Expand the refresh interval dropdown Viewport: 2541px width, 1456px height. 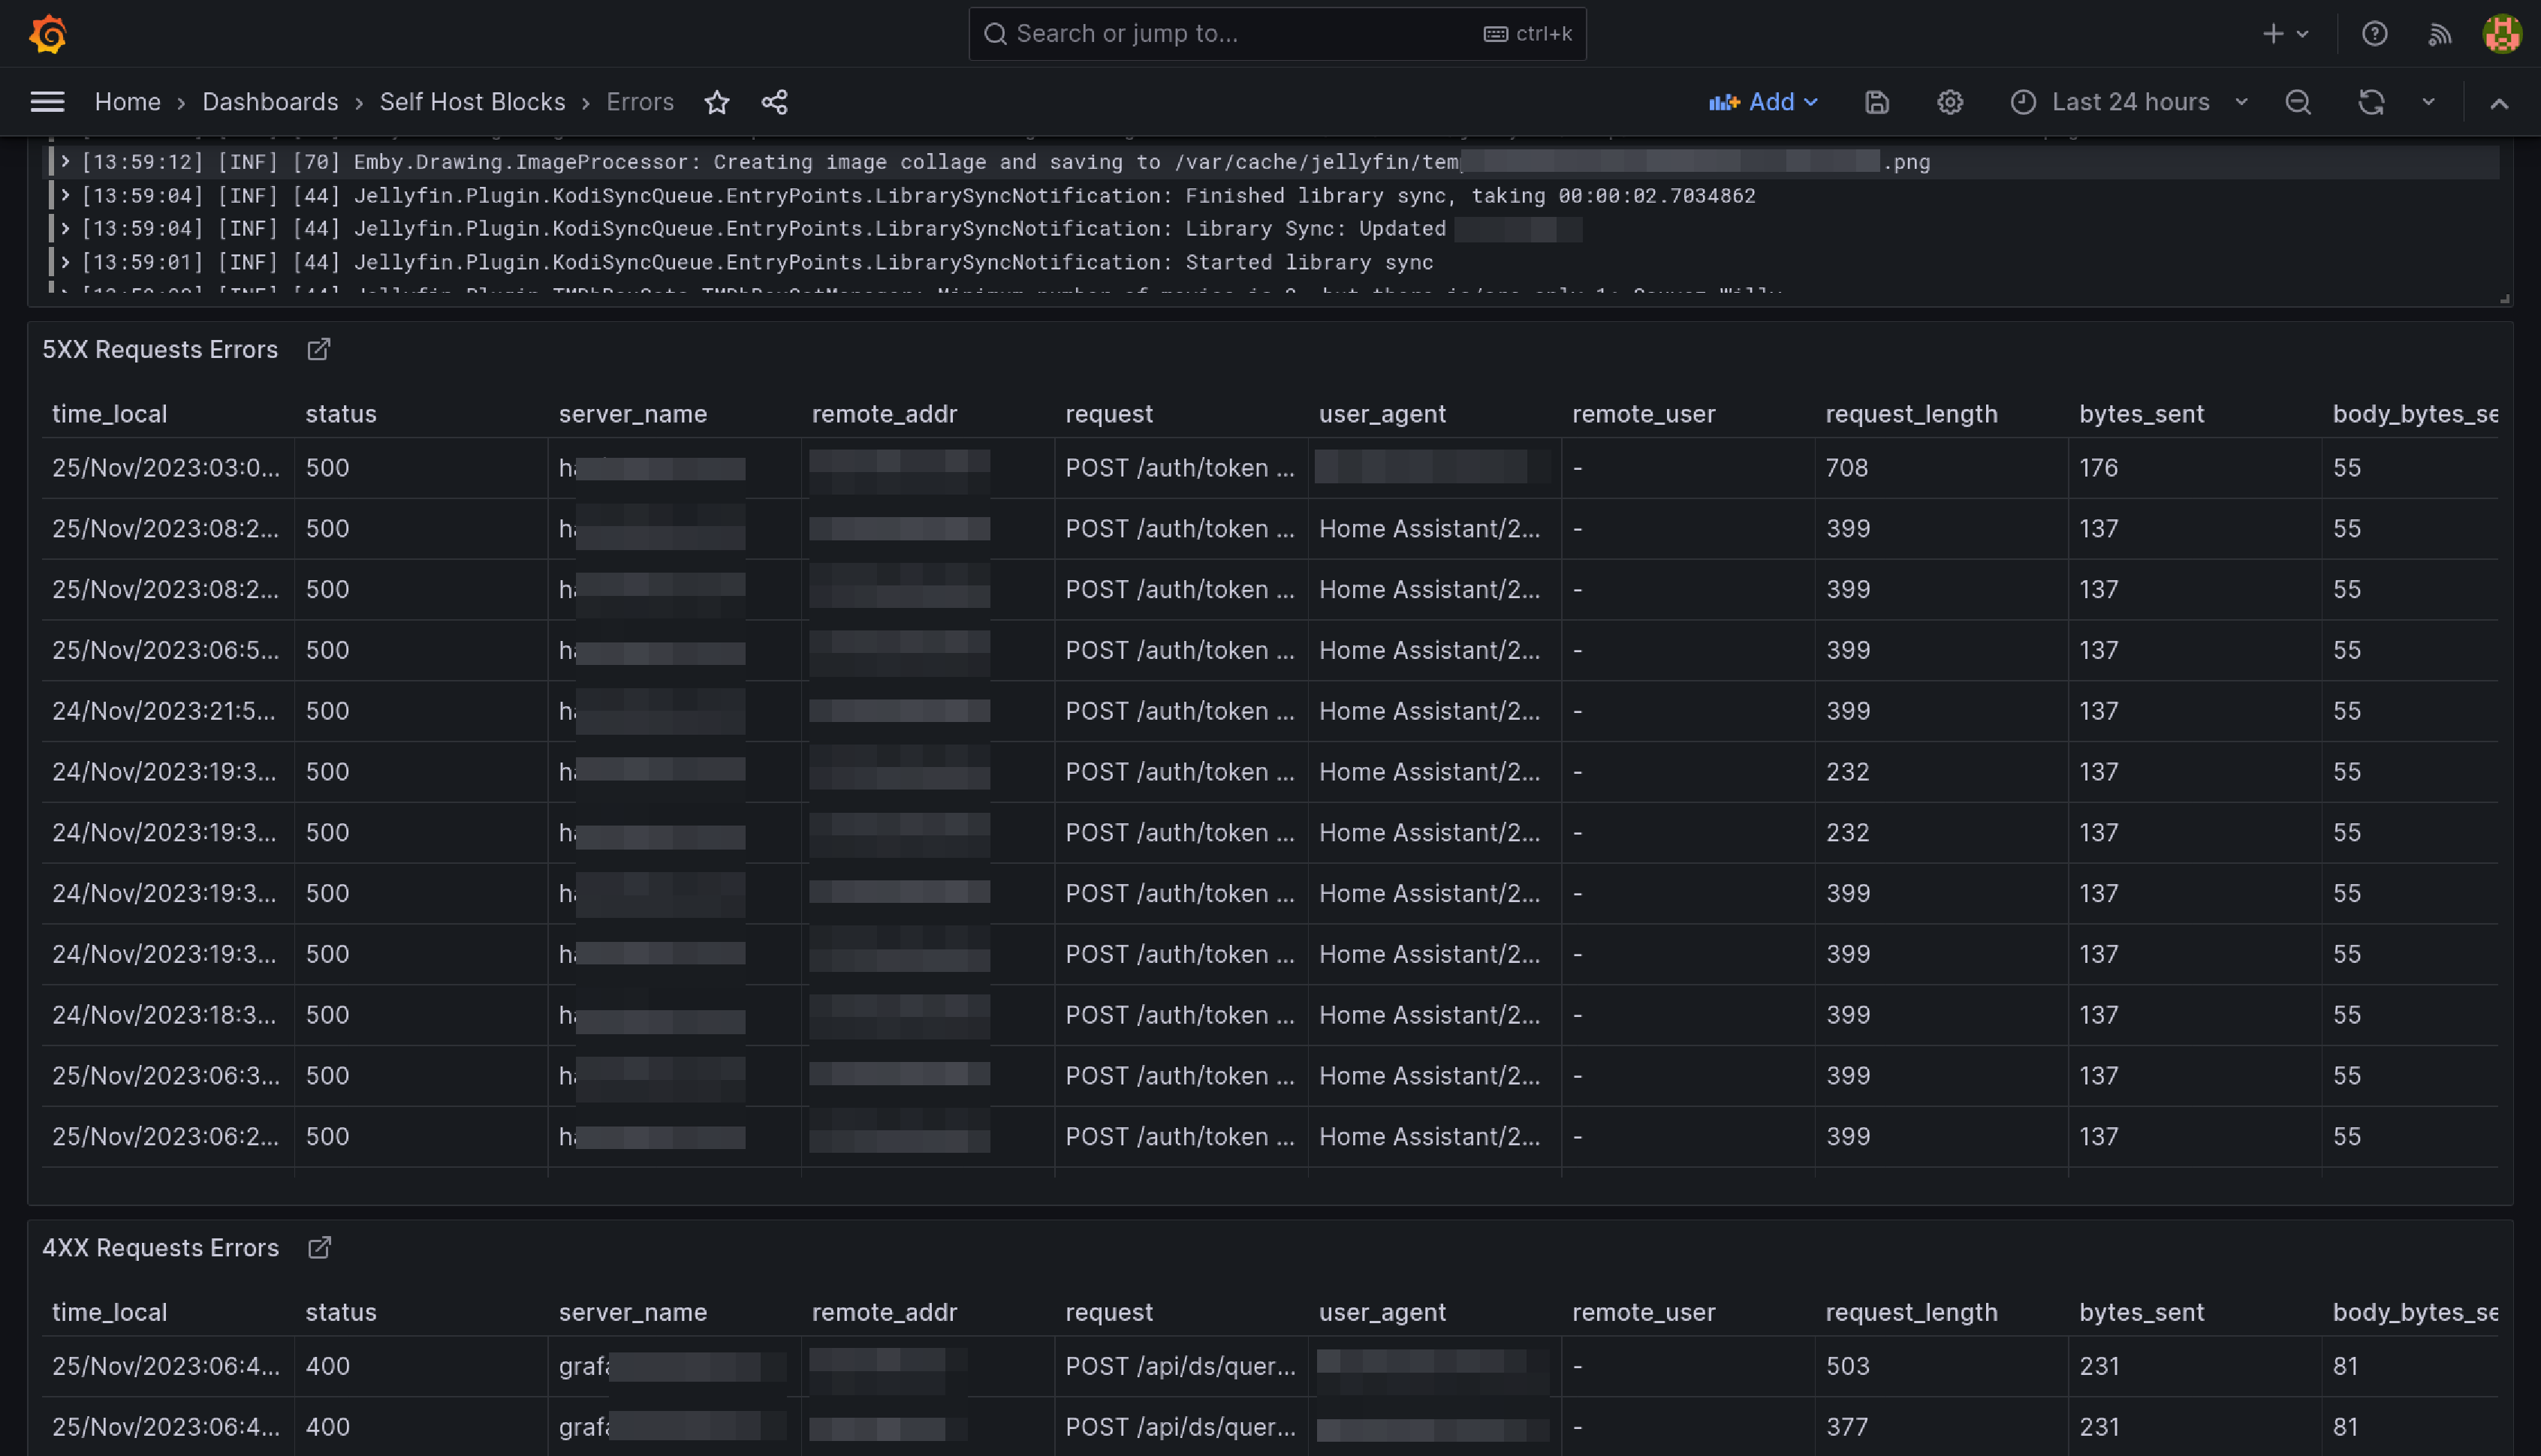click(x=2428, y=102)
